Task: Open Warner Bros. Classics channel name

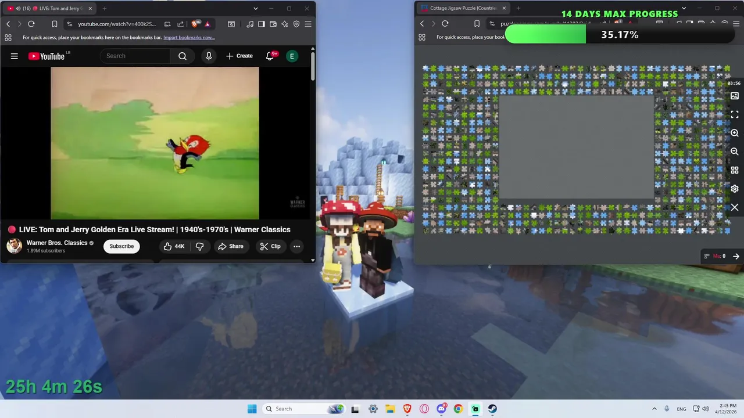Action: pyautogui.click(x=57, y=243)
